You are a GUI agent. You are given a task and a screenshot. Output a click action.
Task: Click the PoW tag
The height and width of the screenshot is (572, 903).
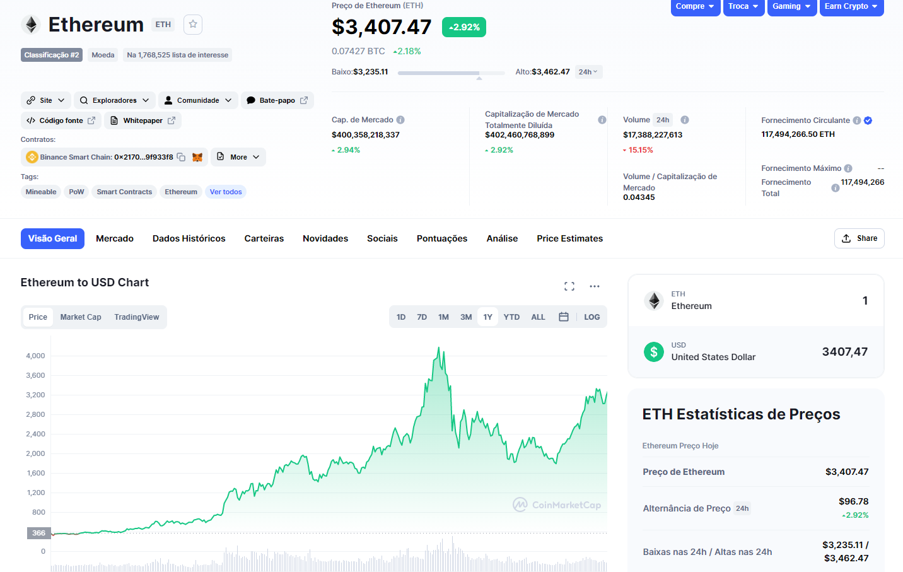click(x=76, y=192)
